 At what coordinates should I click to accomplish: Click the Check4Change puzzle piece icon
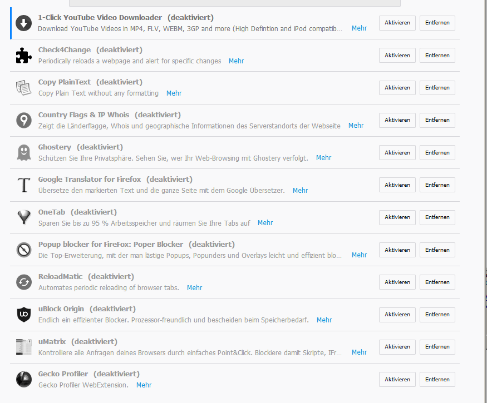coord(23,55)
